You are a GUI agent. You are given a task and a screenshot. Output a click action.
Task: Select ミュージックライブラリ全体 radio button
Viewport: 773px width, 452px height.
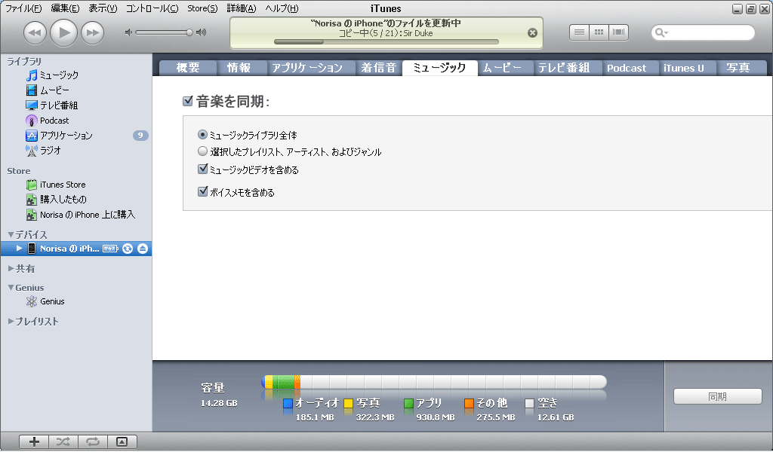[202, 134]
